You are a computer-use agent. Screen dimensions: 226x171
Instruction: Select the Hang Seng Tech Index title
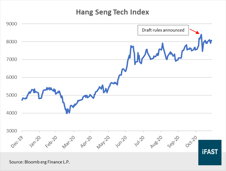point(113,12)
